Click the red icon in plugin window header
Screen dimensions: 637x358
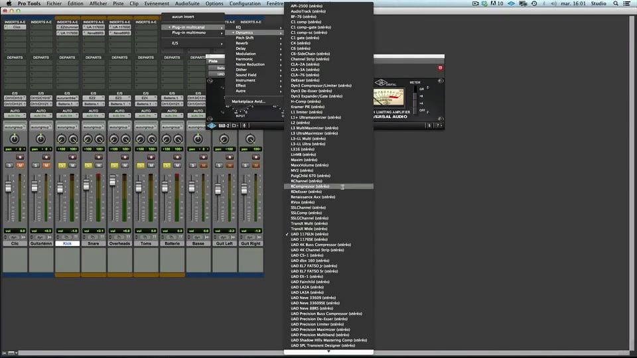(x=440, y=68)
